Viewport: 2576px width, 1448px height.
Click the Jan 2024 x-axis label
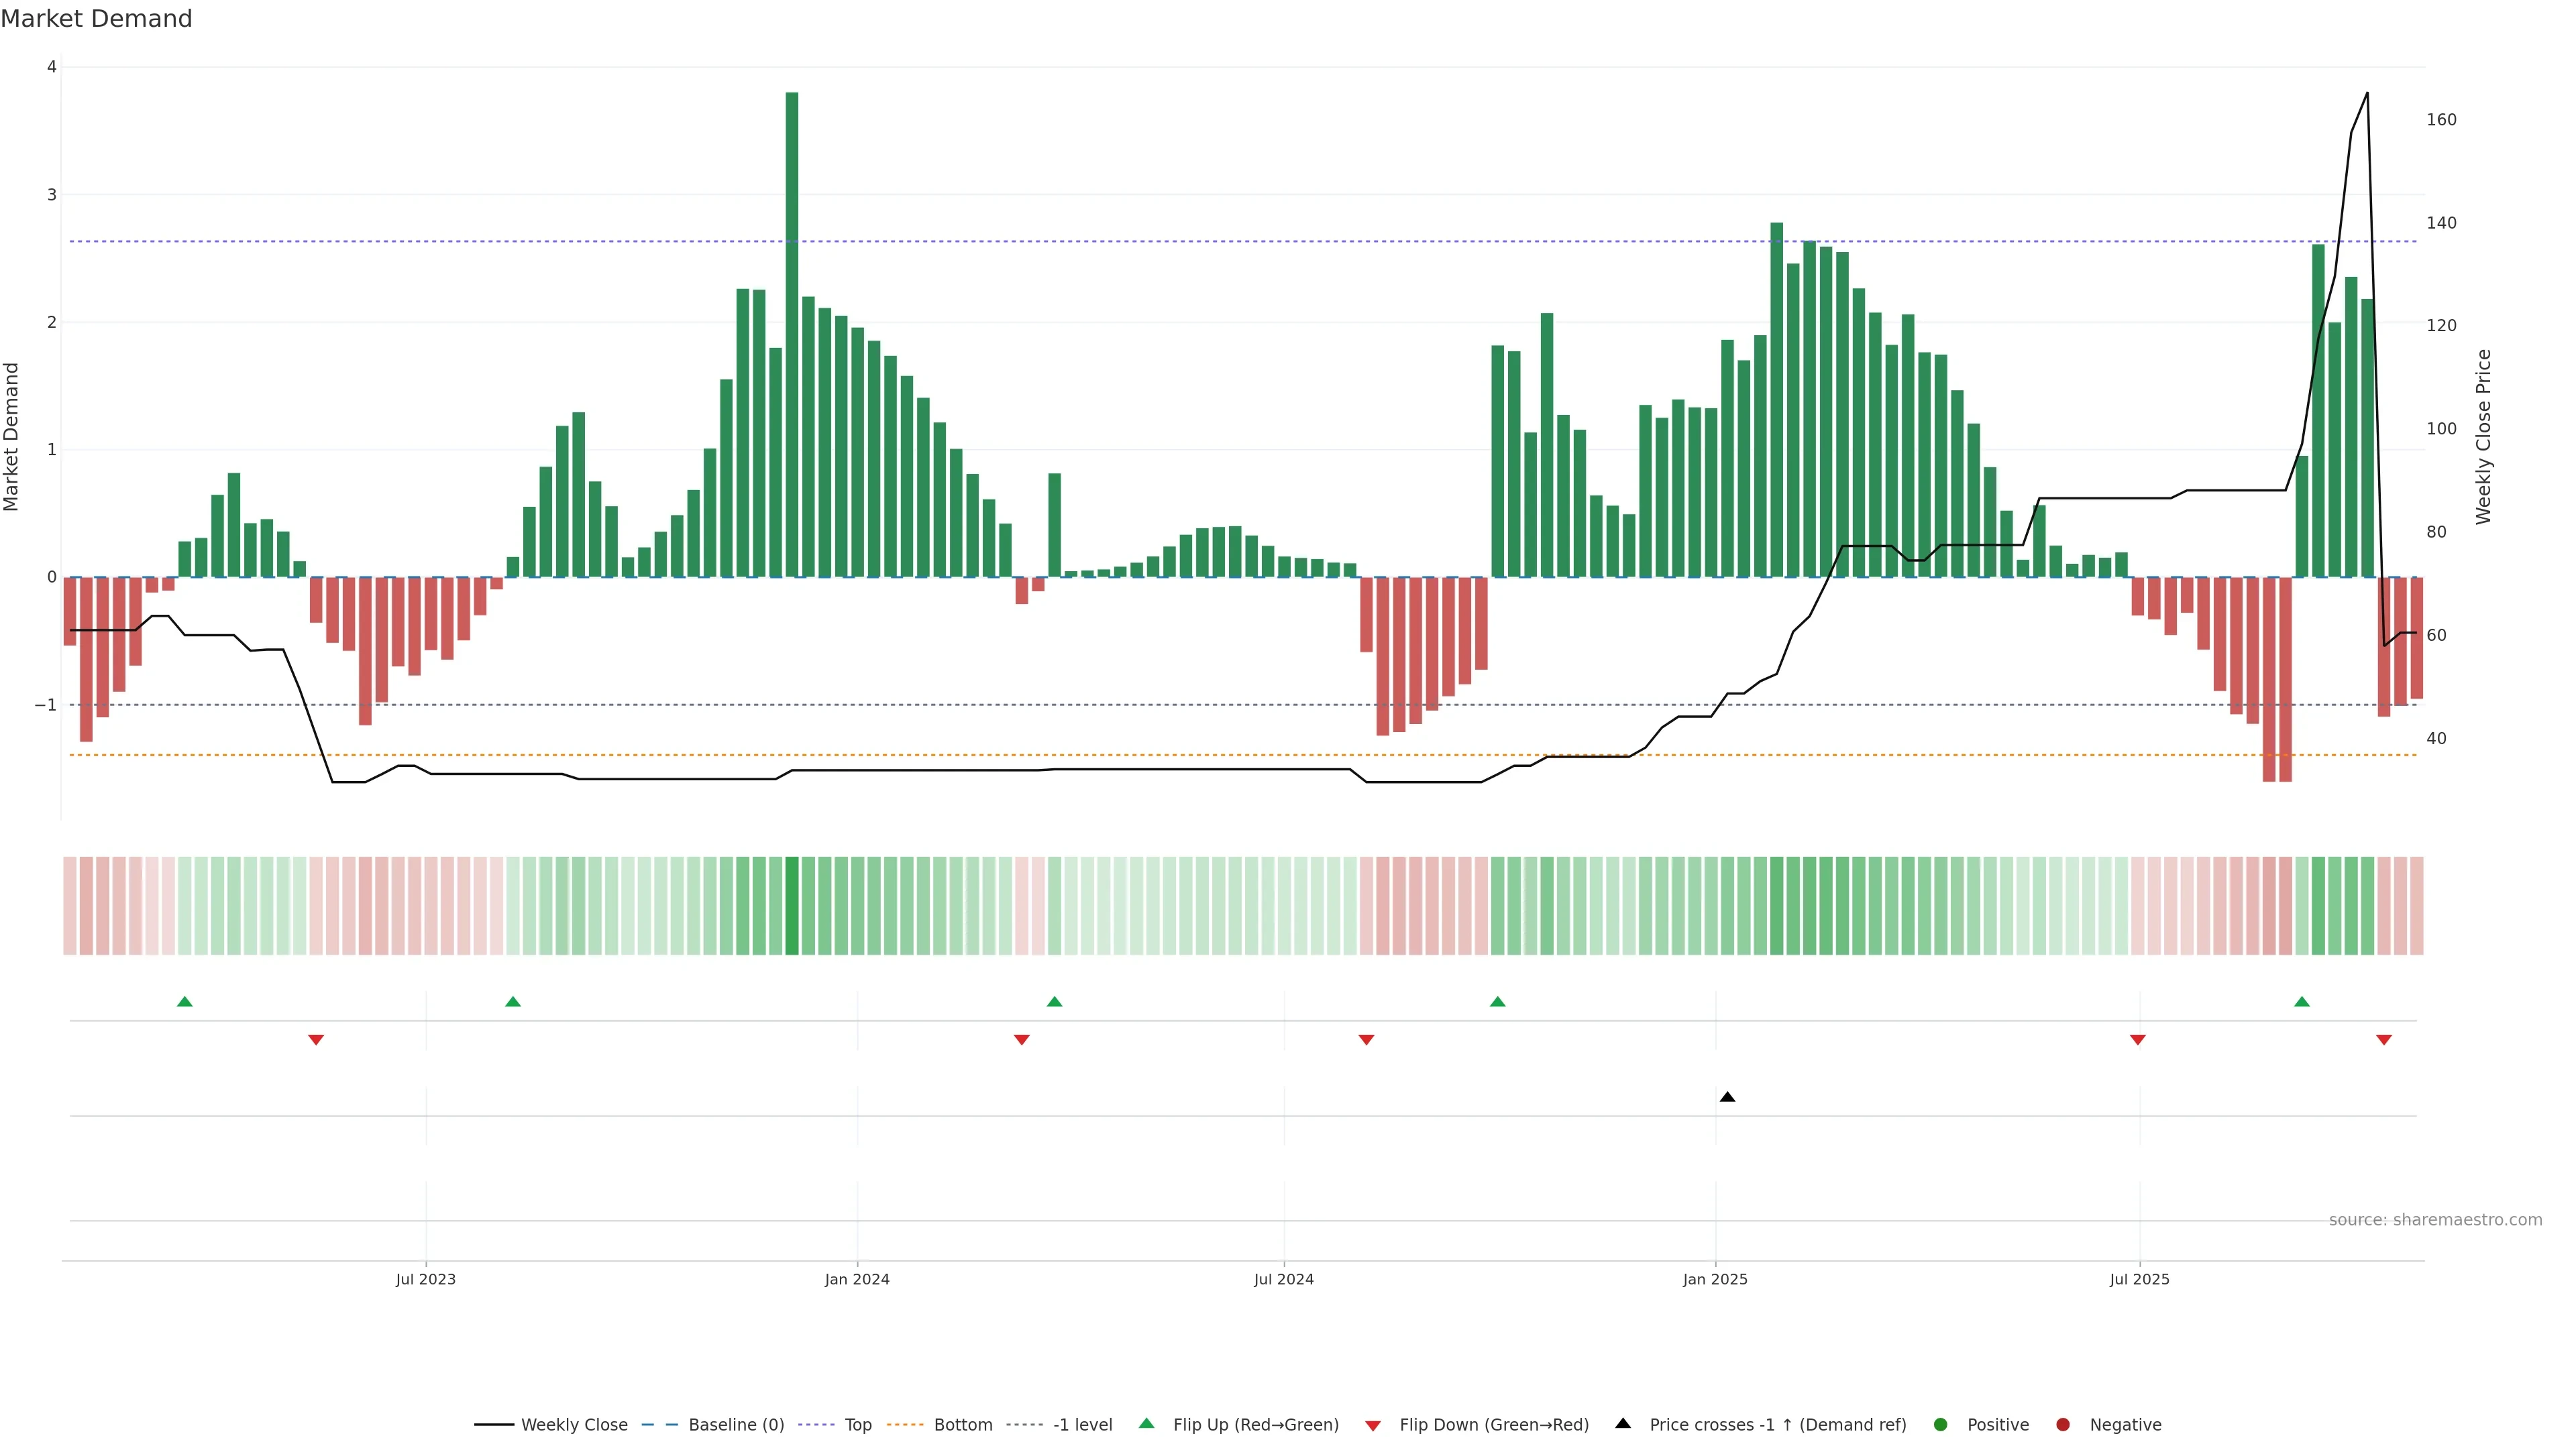click(857, 1279)
